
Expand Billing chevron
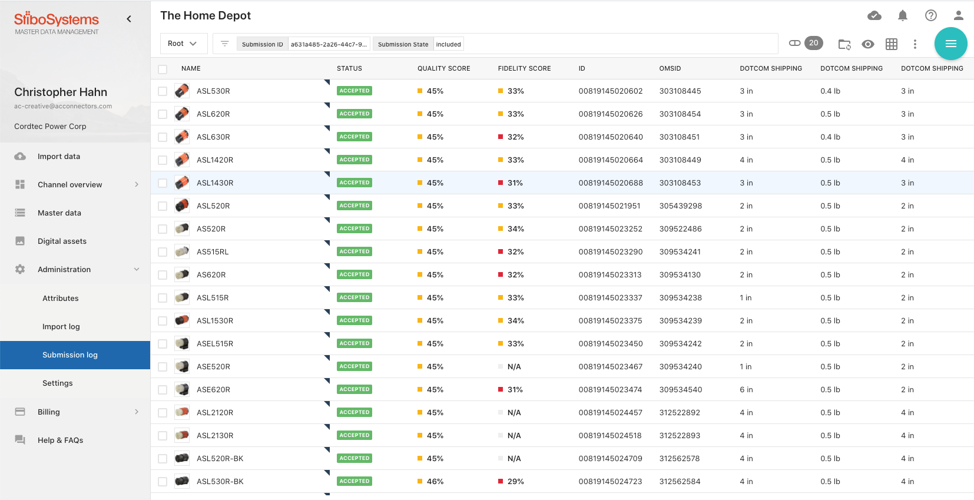[x=137, y=412]
